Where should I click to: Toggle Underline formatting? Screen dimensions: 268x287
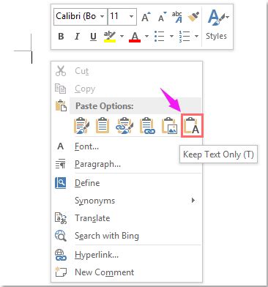(x=93, y=37)
